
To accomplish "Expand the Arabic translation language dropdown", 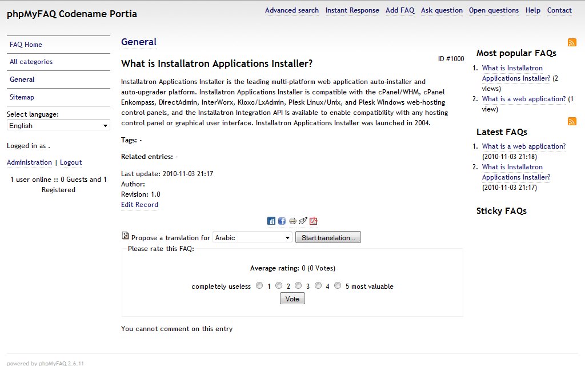I will [x=253, y=237].
